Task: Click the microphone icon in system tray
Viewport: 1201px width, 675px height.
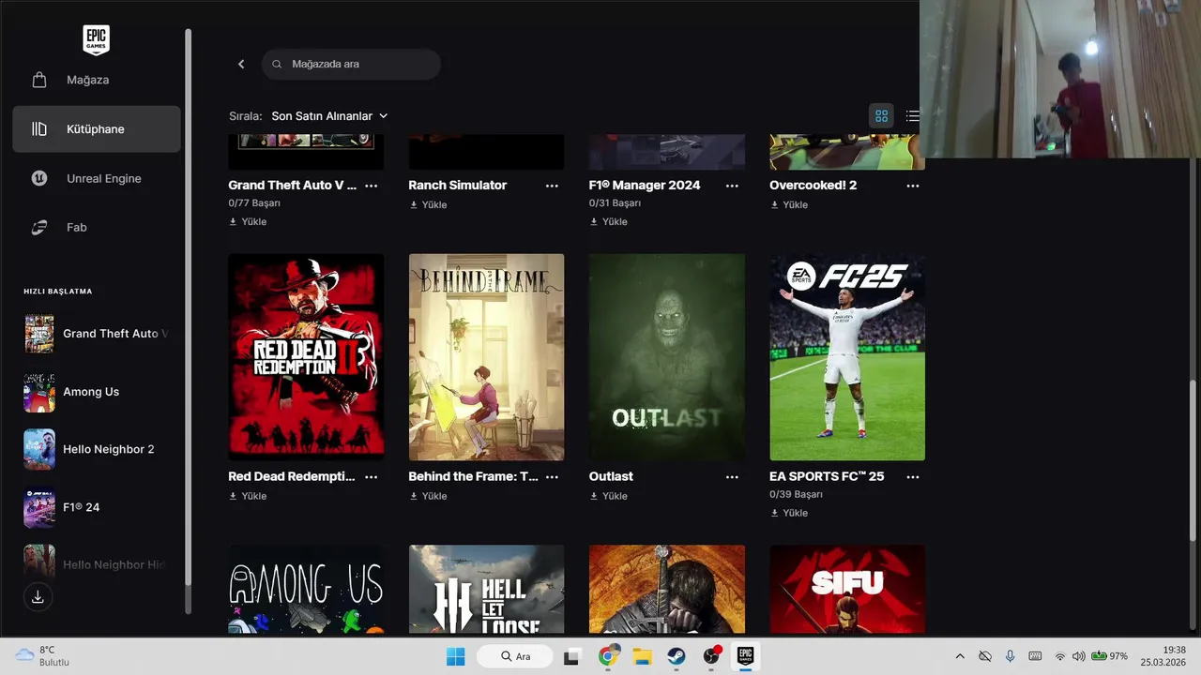Action: click(1011, 656)
